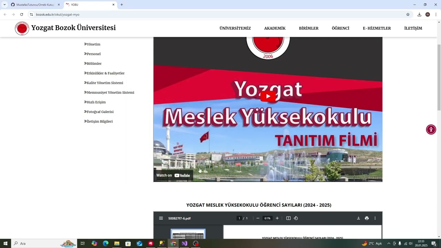Expand Etkinlikler & Faaliyetler sidebar item

tap(104, 73)
